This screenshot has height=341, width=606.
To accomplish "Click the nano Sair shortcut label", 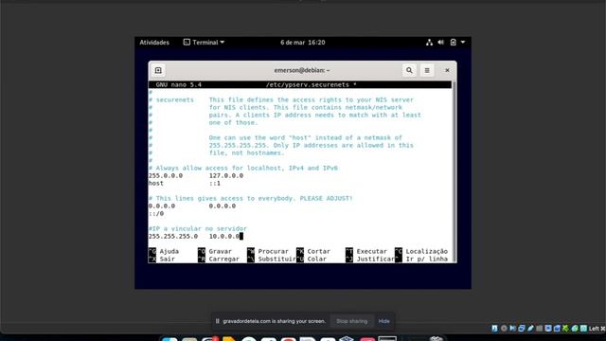I will click(167, 259).
